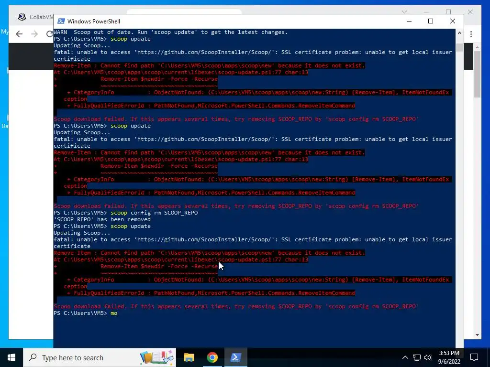The height and width of the screenshot is (367, 490).
Task: Open the network status tray icon
Action: (417, 357)
